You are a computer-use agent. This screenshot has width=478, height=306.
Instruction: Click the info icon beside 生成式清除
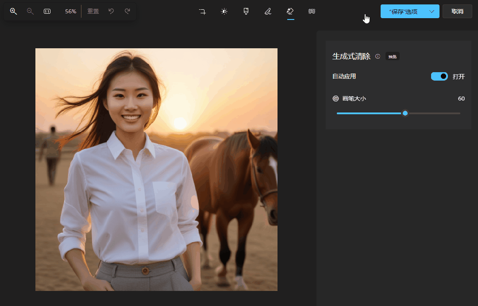378,56
